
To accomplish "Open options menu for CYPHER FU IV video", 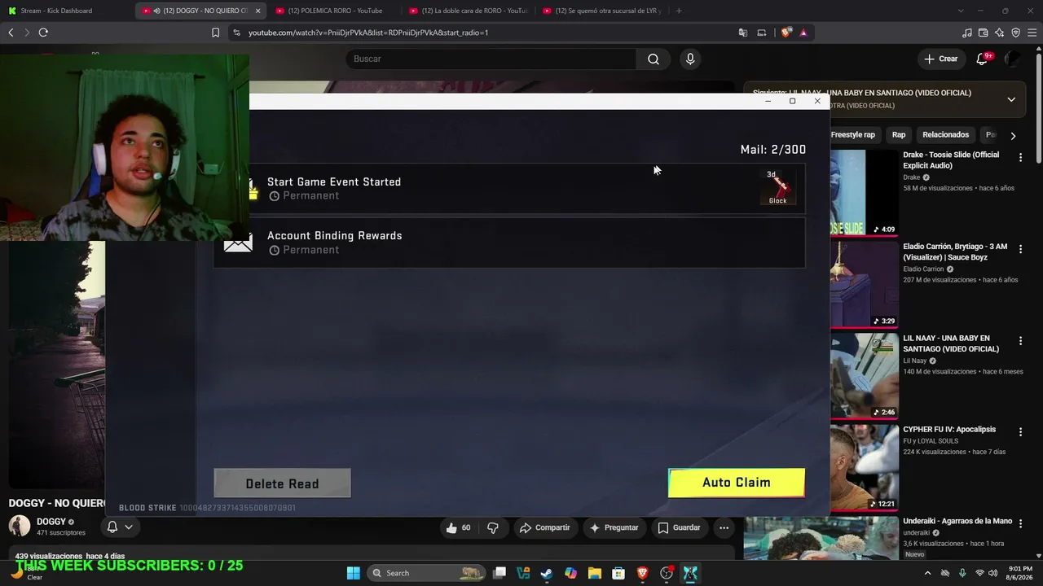I will (1020, 433).
